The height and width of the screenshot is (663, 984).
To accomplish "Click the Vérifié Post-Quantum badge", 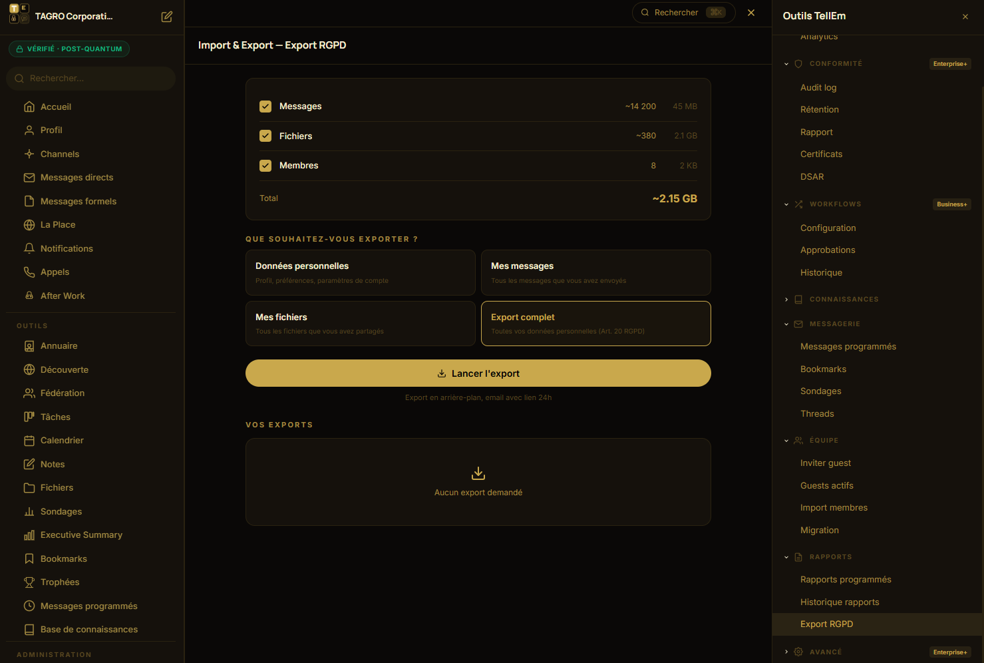I will (x=69, y=49).
